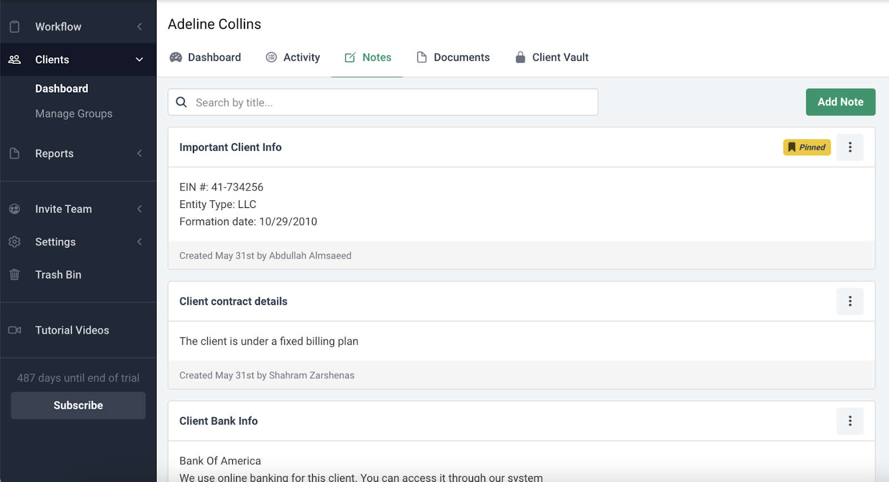Screen dimensions: 889x482
Task: Click the Formation date: 10/29/2010 line
Action: tap(248, 221)
